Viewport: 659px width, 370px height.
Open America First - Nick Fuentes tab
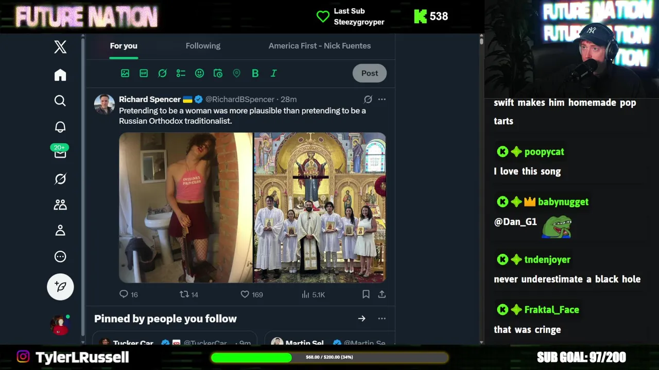(320, 46)
